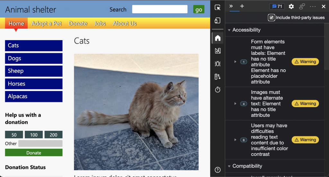Open the Dogs sidebar link

pyautogui.click(x=34, y=58)
